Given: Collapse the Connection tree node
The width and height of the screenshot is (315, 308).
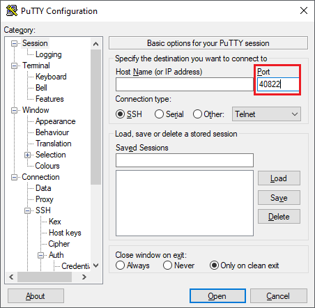Looking at the screenshot, I should click(14, 177).
